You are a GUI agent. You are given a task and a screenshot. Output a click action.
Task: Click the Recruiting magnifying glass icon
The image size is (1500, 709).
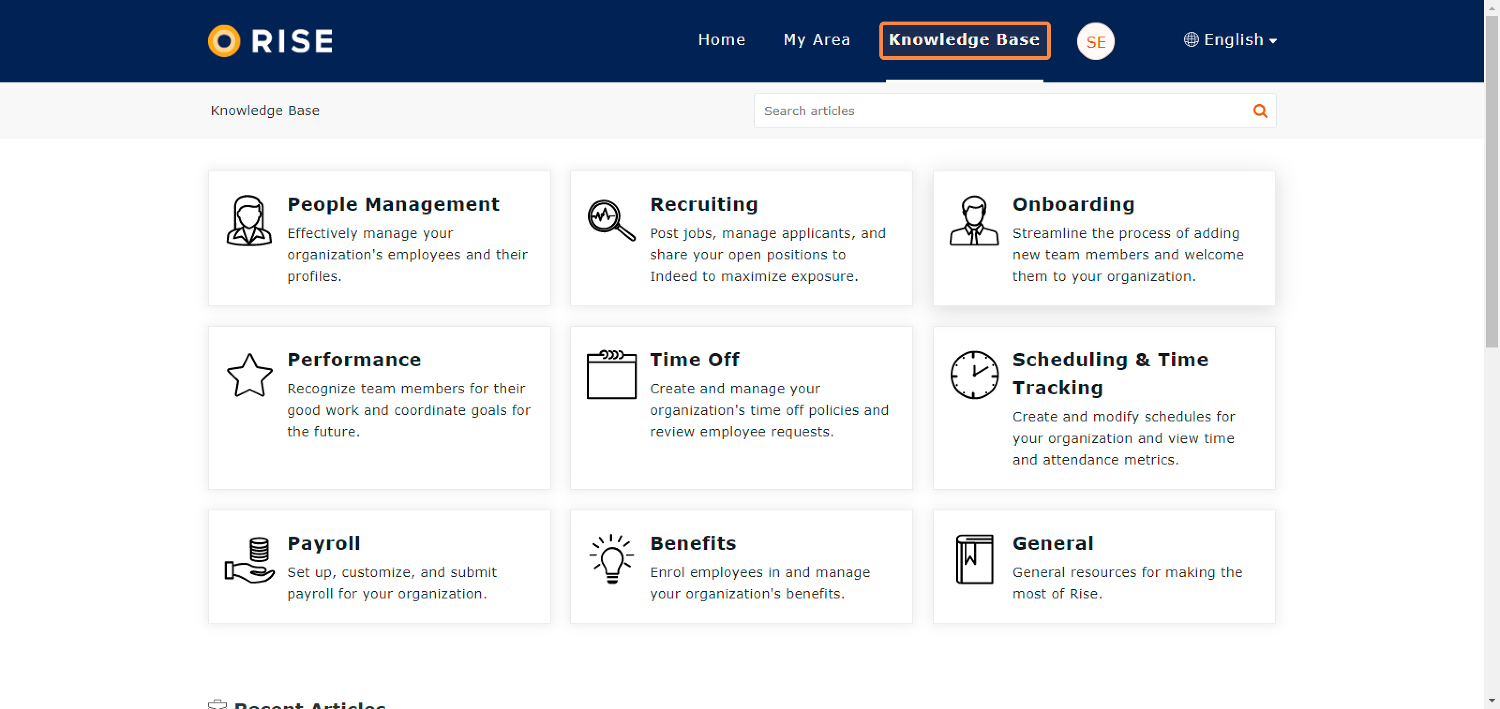[611, 220]
